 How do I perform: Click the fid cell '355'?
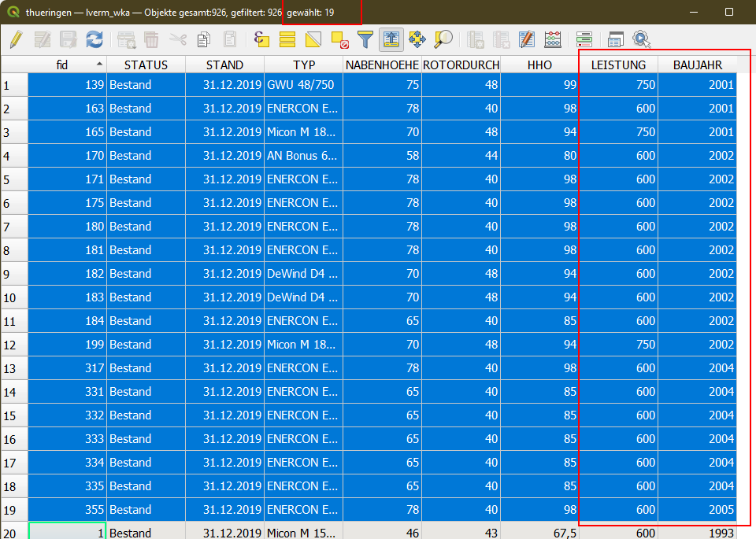click(x=68, y=510)
